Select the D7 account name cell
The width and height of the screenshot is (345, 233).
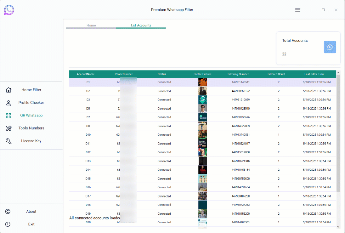88,117
